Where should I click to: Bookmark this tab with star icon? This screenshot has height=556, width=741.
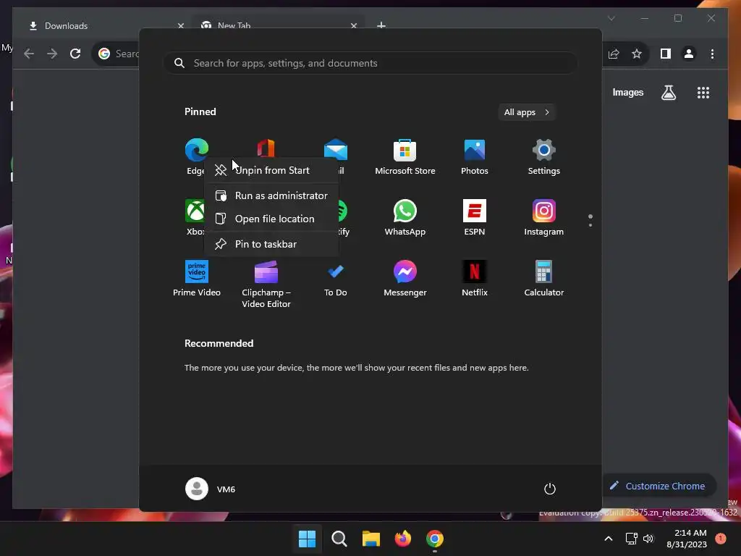637,54
